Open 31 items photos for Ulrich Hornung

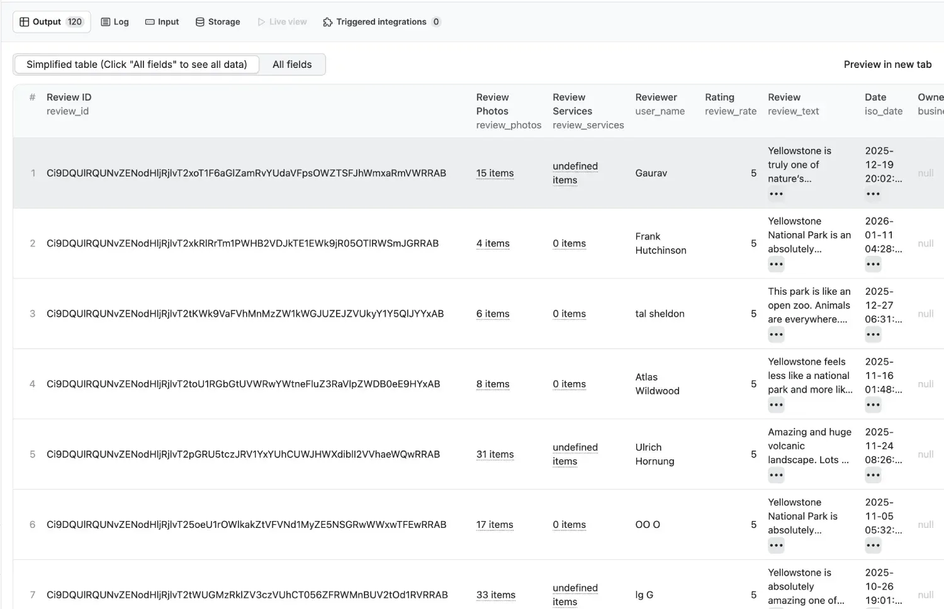(495, 454)
